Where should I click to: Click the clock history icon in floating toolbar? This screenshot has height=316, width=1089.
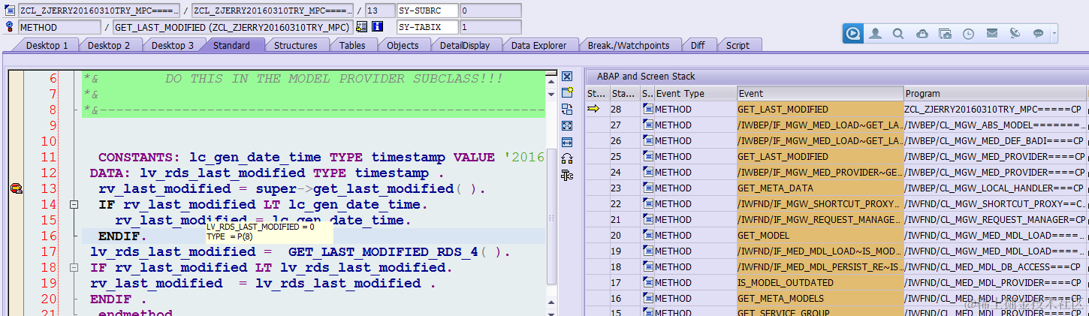[x=969, y=34]
